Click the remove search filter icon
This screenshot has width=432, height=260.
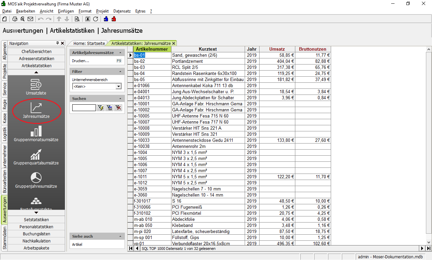118,108
